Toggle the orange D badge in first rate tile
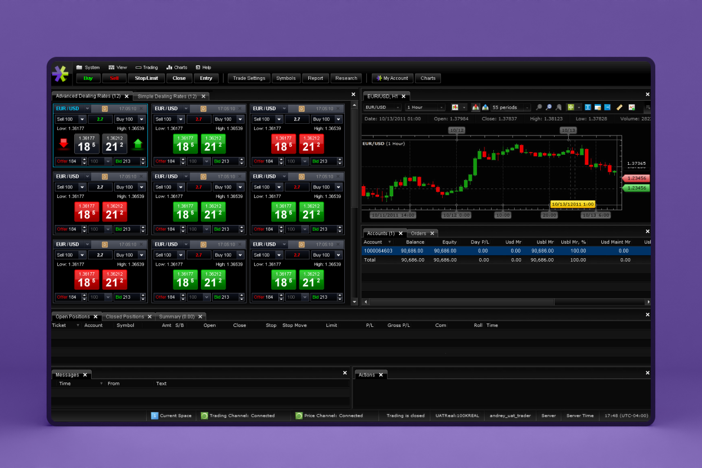 tap(105, 109)
